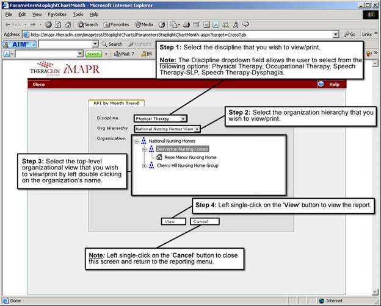Click the Help icon in red bar

[321, 84]
